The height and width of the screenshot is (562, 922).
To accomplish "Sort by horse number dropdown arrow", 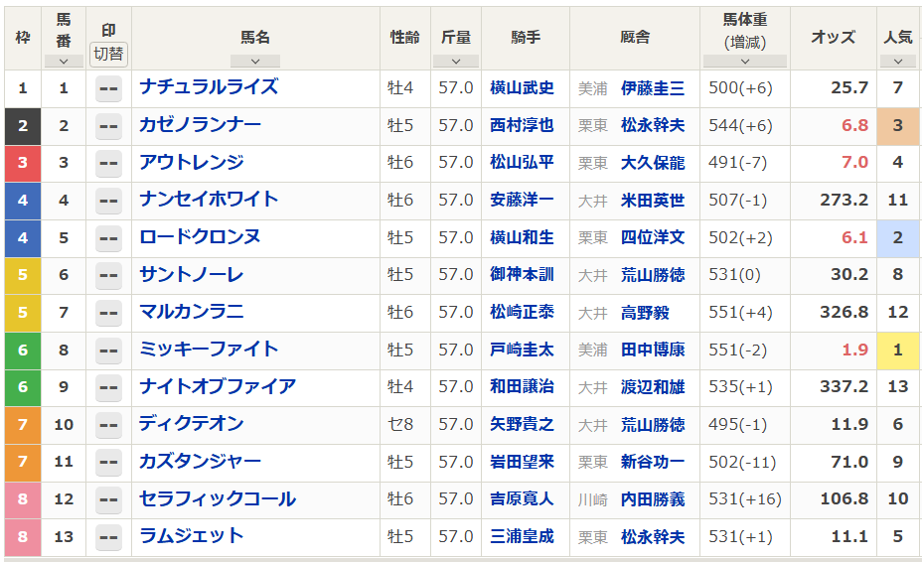I will pyautogui.click(x=64, y=62).
